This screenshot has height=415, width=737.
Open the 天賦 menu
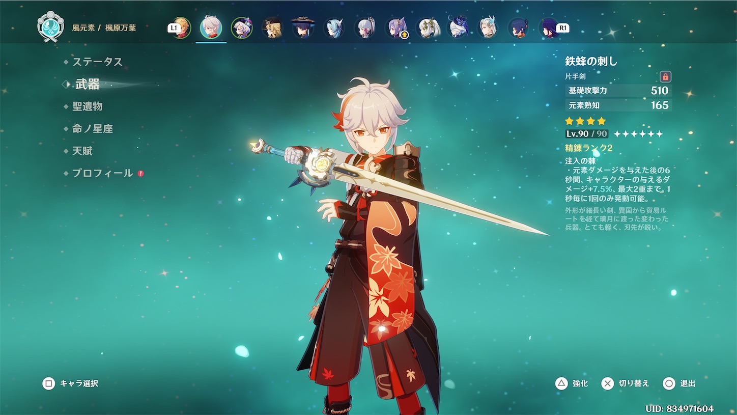pos(82,151)
